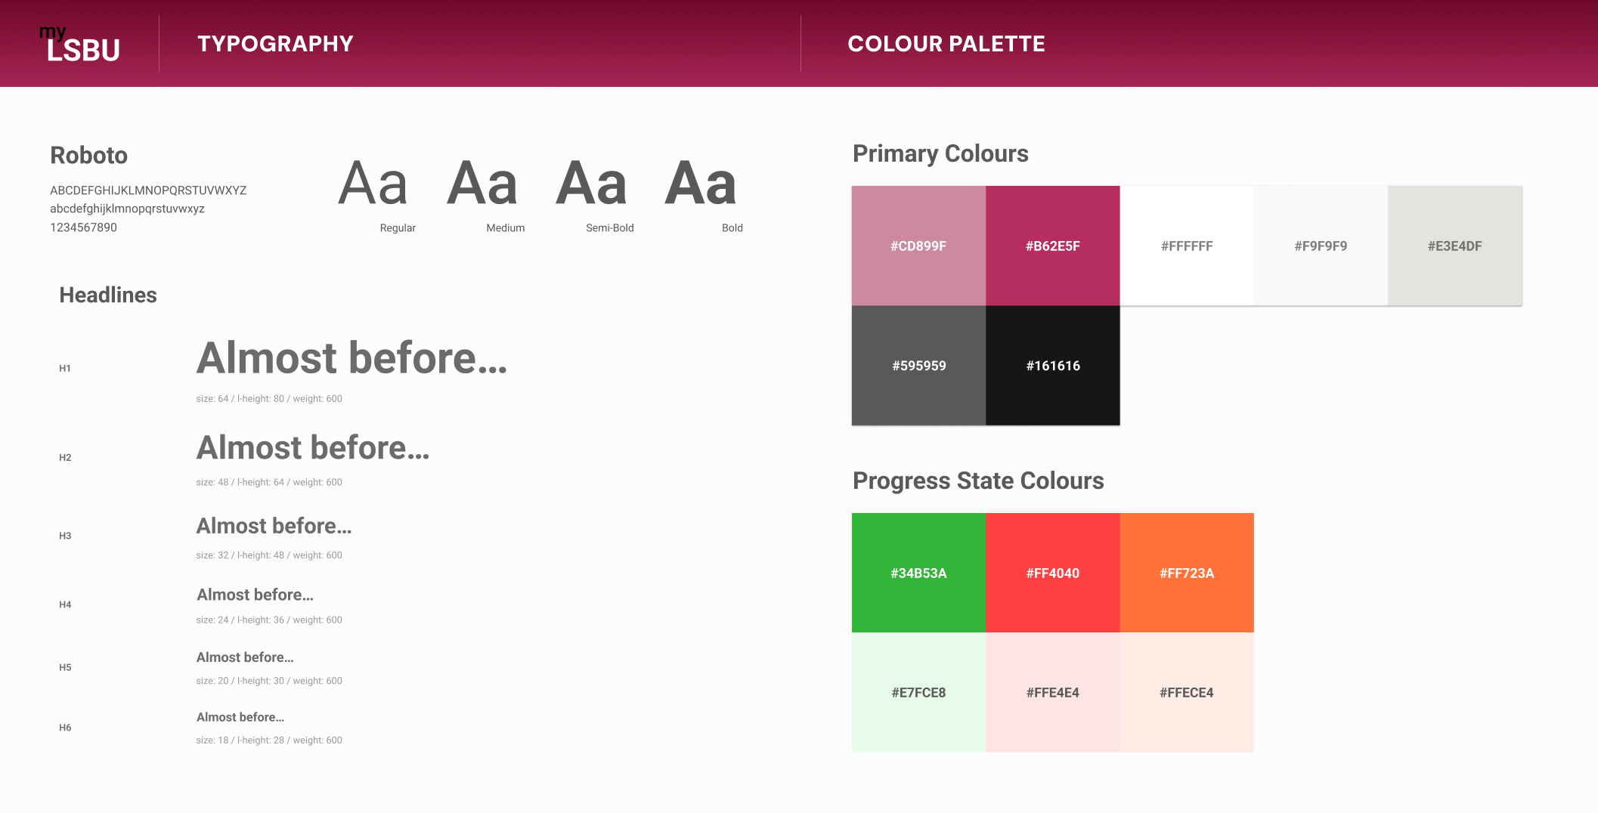
Task: Select the green #34B53A swatch
Action: coord(918,573)
